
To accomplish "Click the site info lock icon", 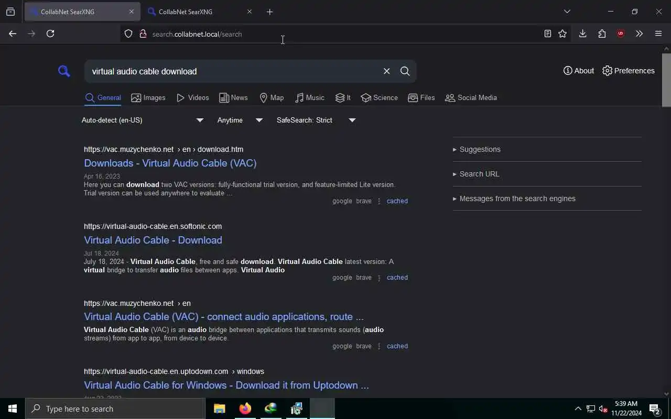I will 143,34.
